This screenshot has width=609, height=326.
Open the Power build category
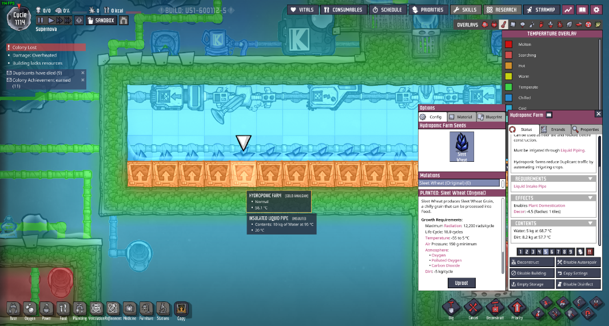[x=46, y=309]
